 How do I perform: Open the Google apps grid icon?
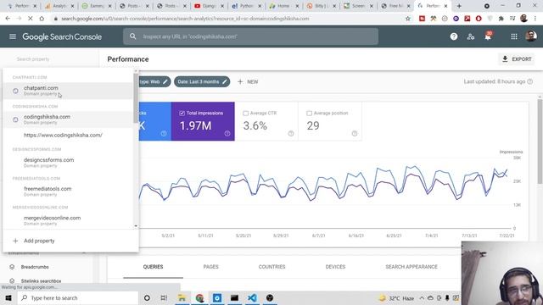514,36
